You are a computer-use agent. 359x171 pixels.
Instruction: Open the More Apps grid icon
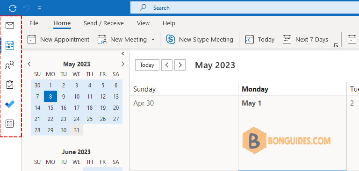10,124
